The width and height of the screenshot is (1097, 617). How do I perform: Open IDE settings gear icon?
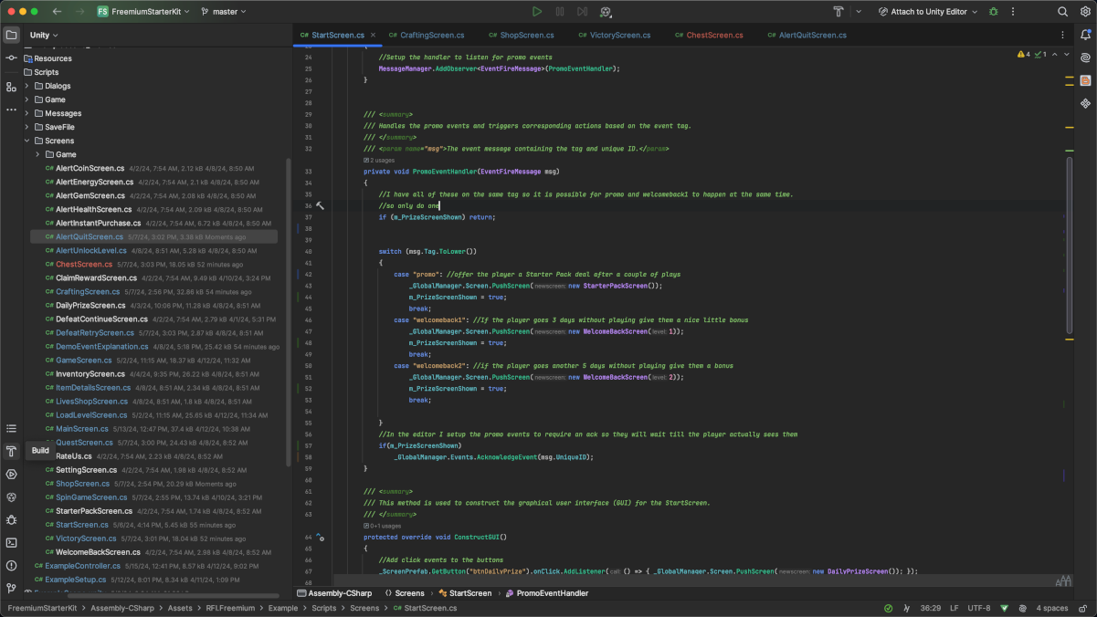pyautogui.click(x=1085, y=12)
